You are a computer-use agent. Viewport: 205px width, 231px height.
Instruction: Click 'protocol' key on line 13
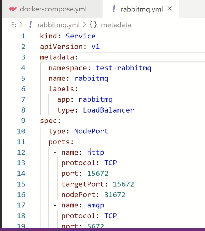tap(78, 163)
